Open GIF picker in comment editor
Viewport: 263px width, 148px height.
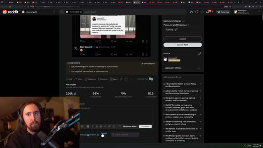tap(82, 127)
